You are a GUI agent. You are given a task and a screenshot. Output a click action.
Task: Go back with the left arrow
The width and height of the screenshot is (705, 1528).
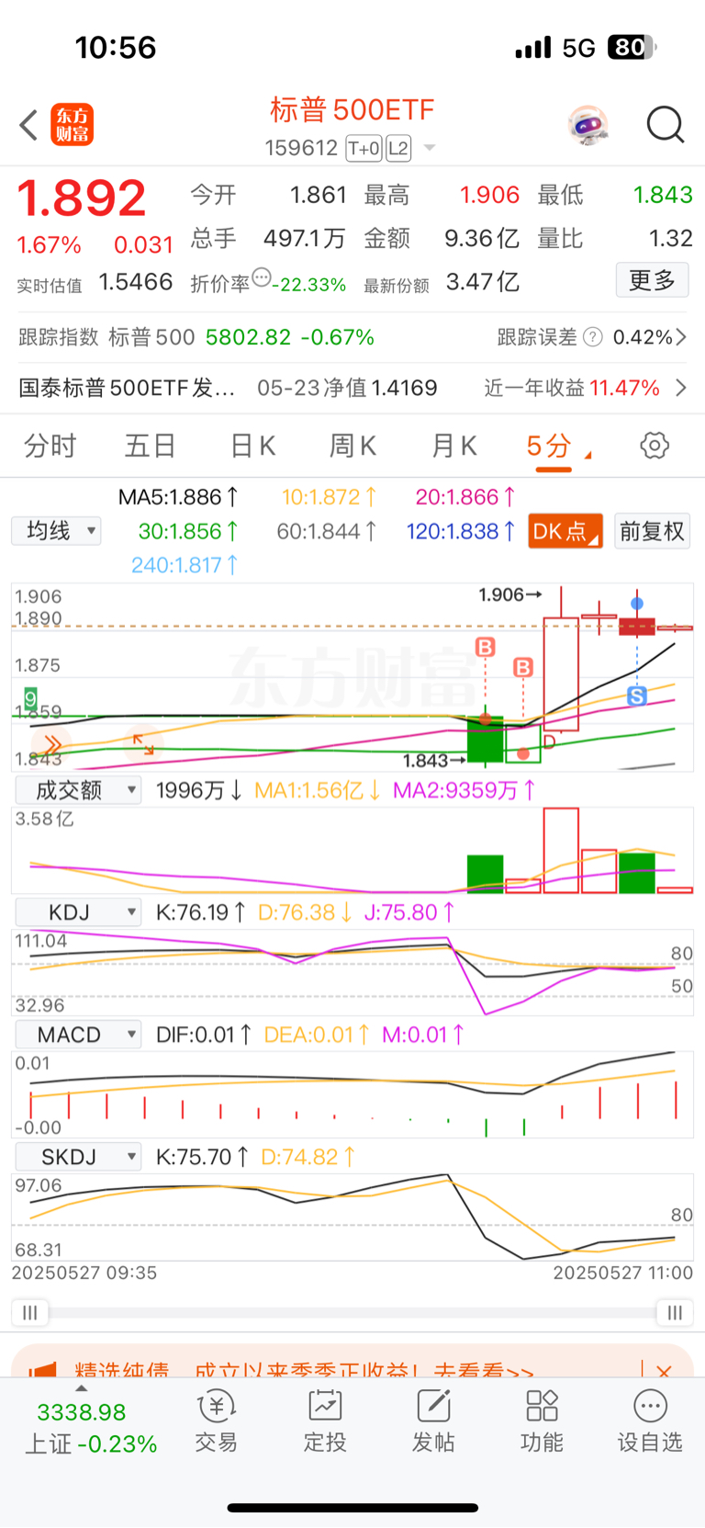(28, 125)
